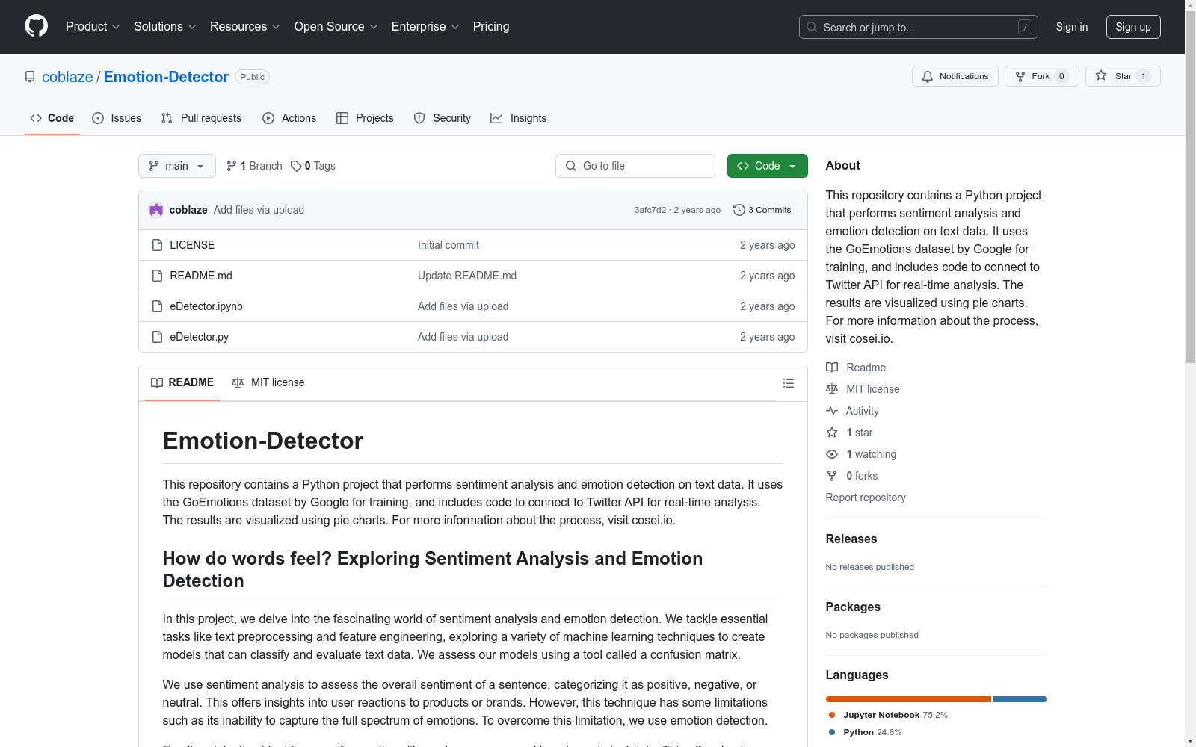Click the Releases heading link
The height and width of the screenshot is (747, 1196).
[x=851, y=539]
